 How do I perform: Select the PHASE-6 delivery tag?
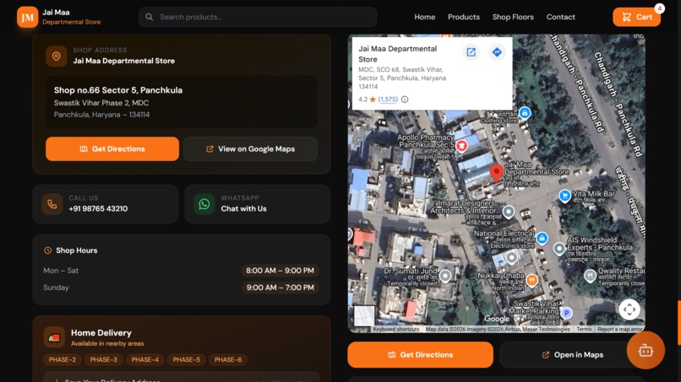tap(228, 359)
